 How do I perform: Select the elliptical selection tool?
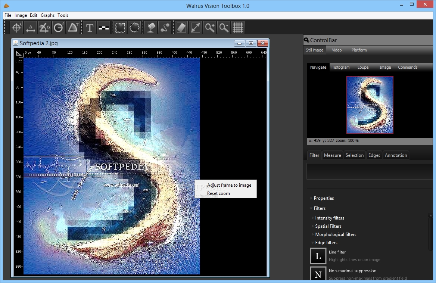[x=134, y=28]
